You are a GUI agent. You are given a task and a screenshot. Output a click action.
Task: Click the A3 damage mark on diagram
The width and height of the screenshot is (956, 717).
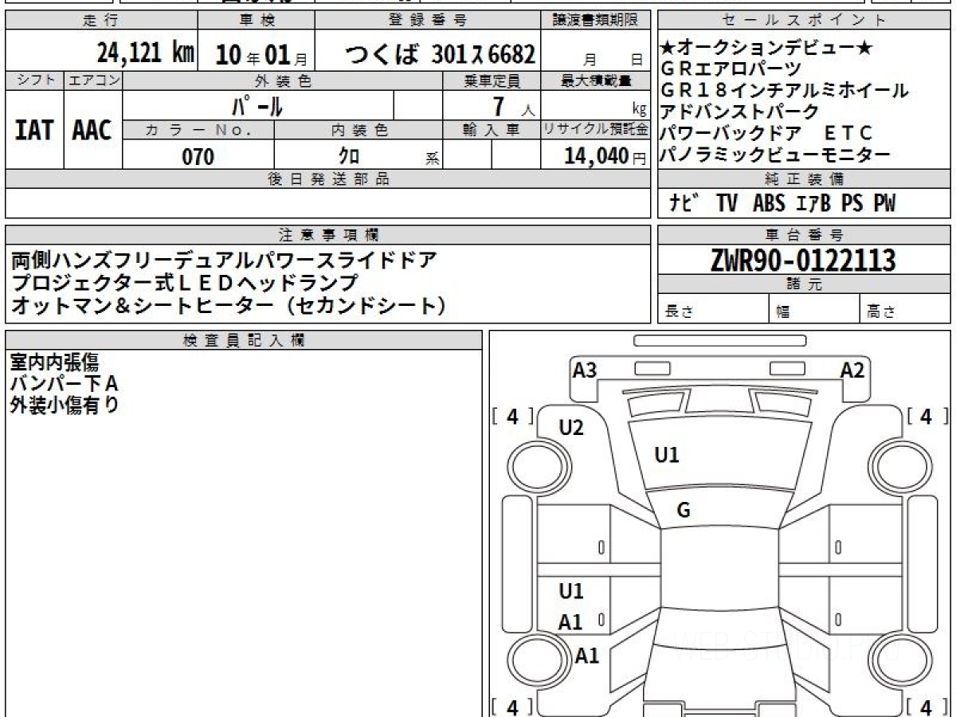pos(585,370)
